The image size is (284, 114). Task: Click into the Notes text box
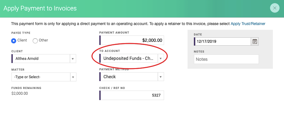(226, 59)
